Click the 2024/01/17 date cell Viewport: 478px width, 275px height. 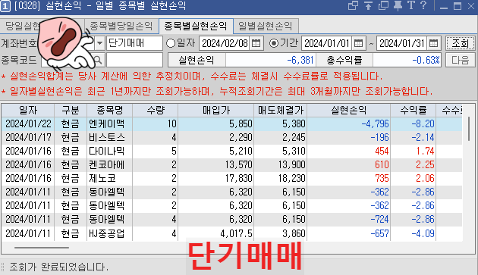click(x=28, y=138)
